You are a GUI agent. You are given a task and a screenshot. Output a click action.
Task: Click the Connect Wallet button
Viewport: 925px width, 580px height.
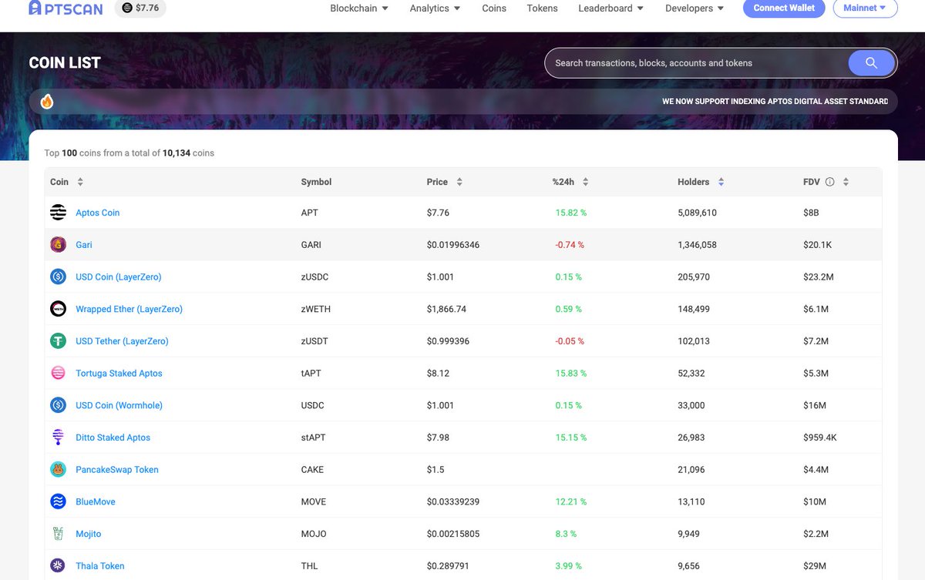[x=784, y=8]
